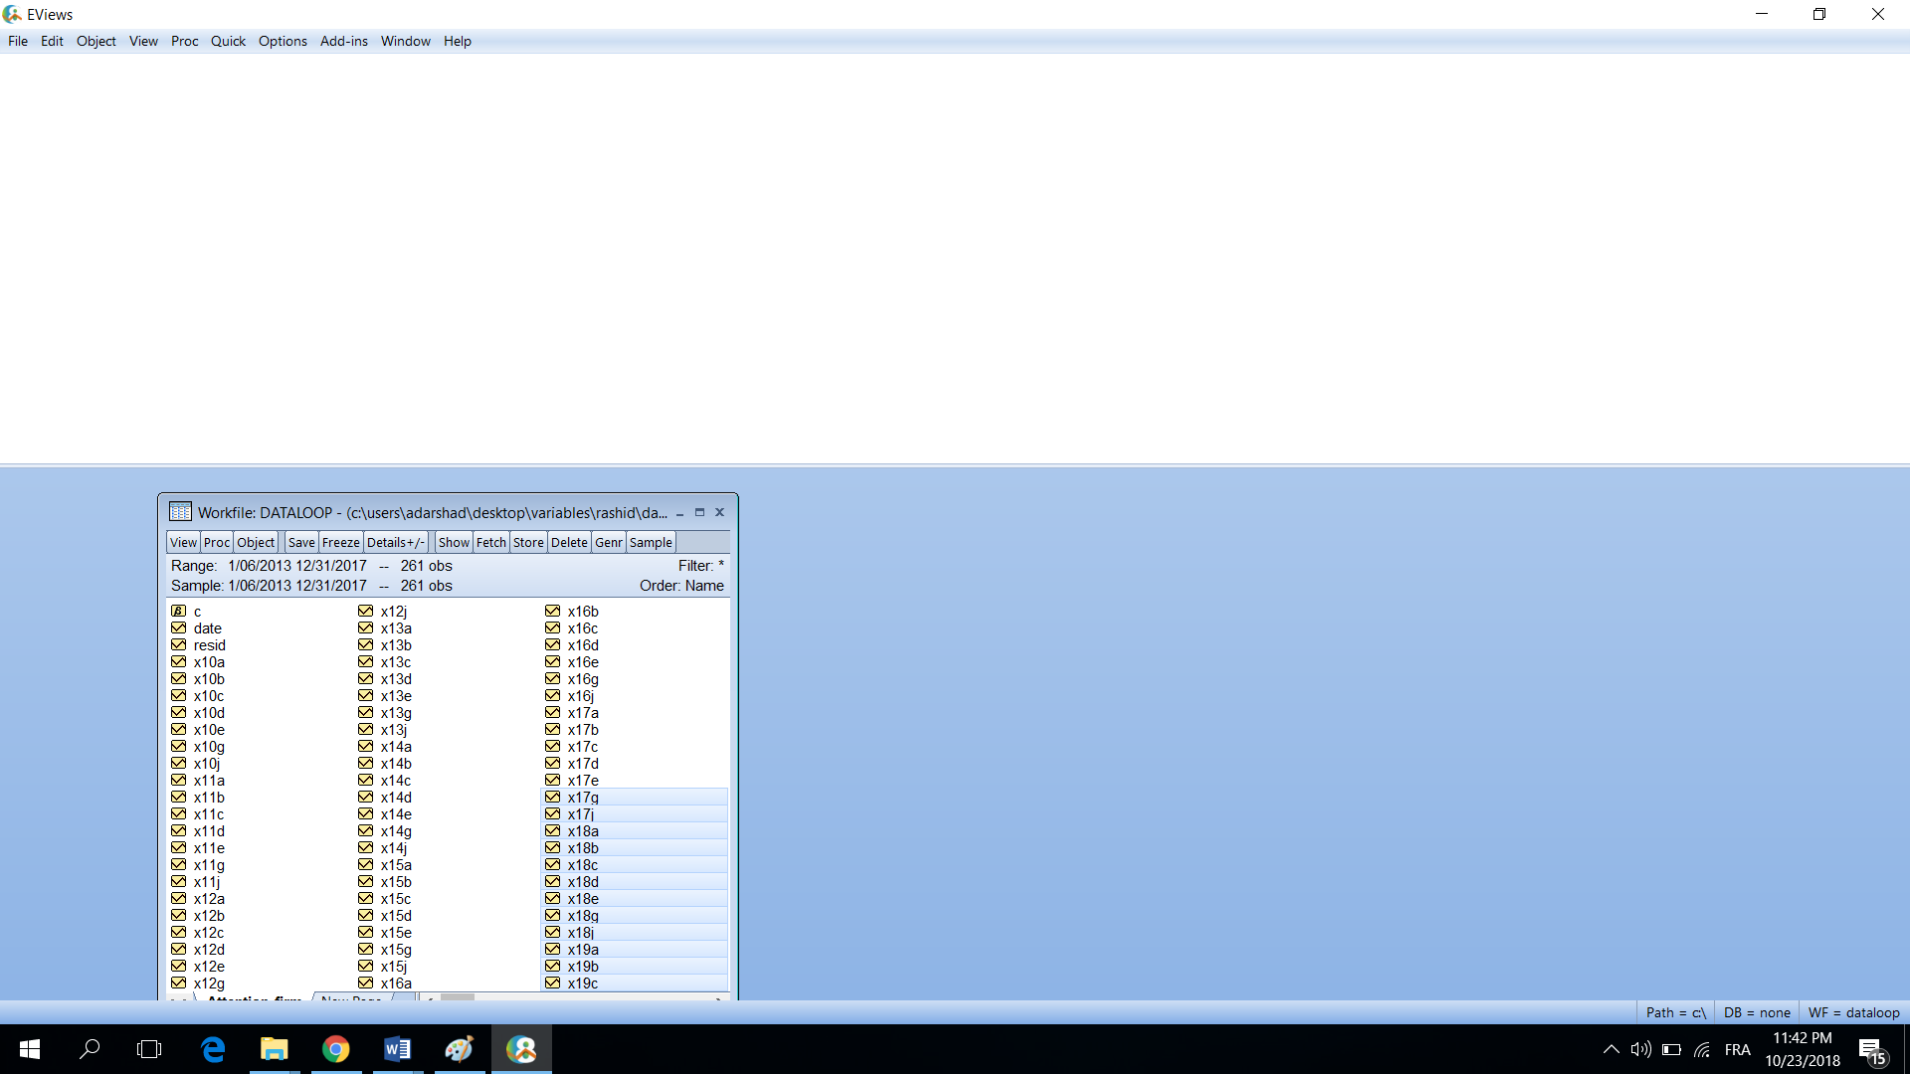
Task: Select the x12j series icon
Action: [x=366, y=611]
